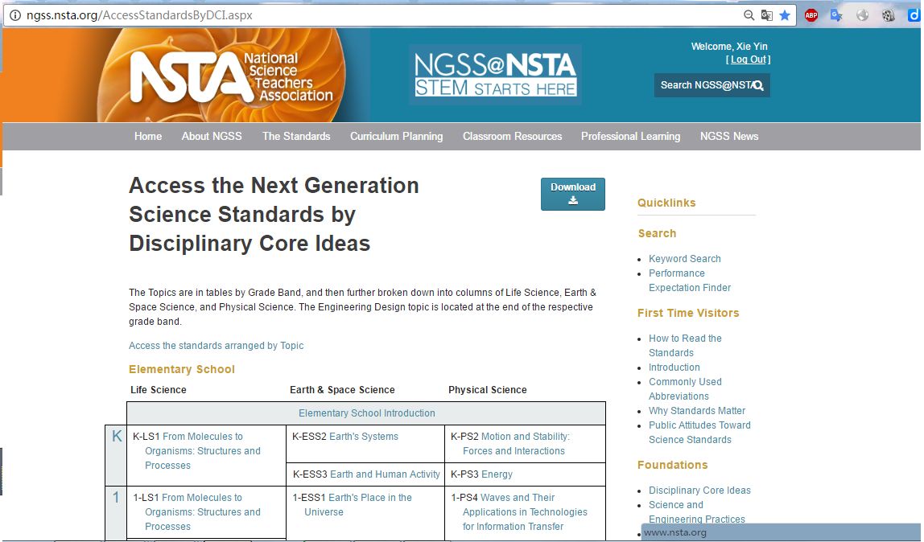Open the Elementary School Introduction link
924x542 pixels.
click(366, 413)
